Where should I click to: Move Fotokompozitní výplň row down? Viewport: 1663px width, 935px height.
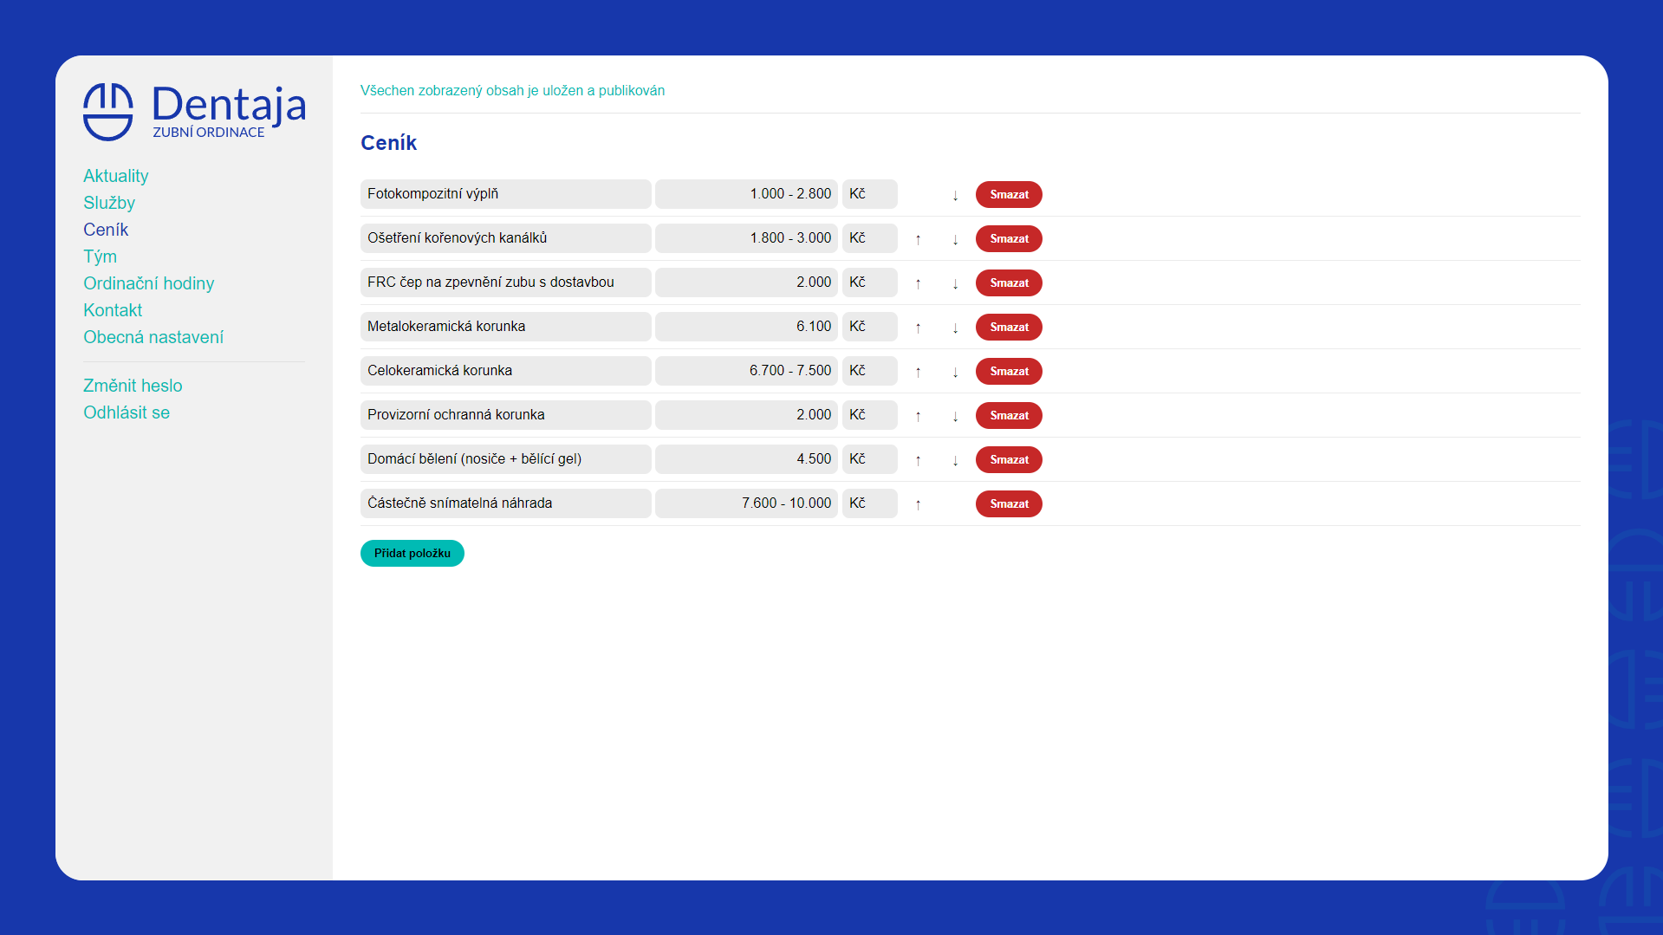(955, 195)
